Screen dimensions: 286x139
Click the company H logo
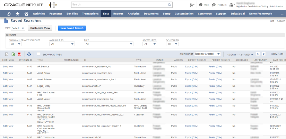(53, 5)
